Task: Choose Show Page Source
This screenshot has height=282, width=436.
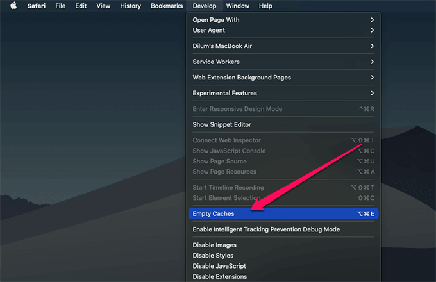Action: coord(283,162)
